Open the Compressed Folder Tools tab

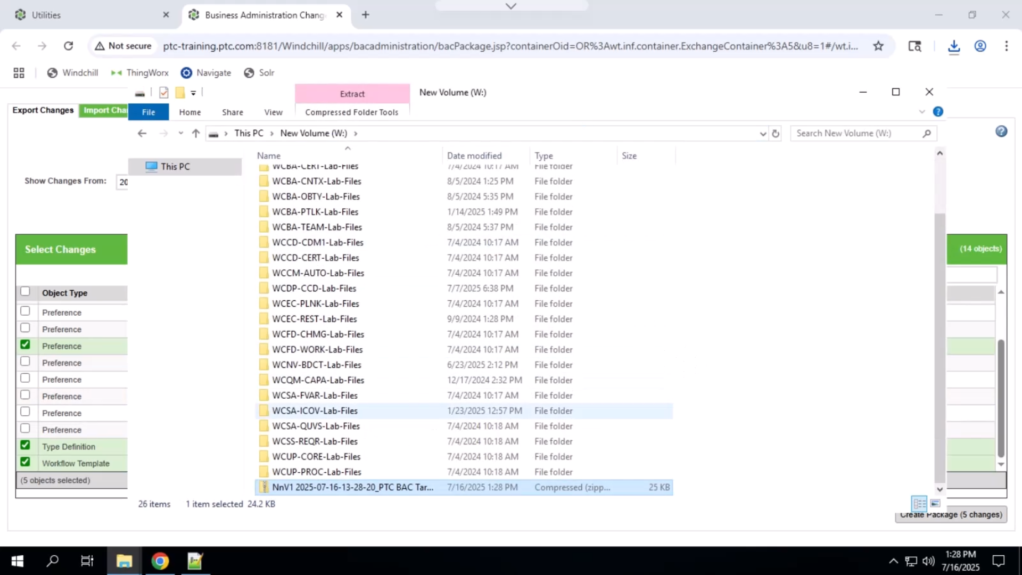click(x=352, y=112)
